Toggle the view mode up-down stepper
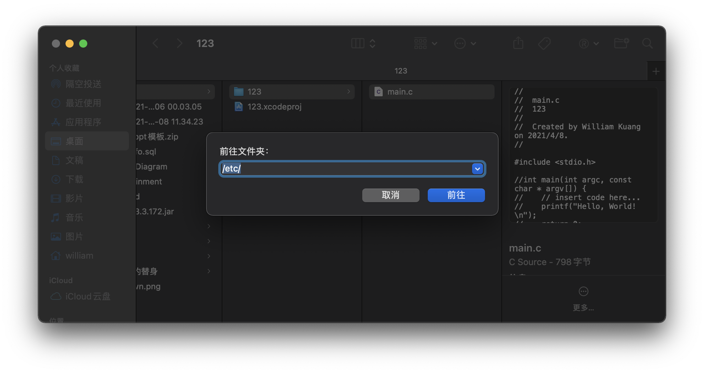Image resolution: width=704 pixels, height=373 pixels. click(372, 44)
